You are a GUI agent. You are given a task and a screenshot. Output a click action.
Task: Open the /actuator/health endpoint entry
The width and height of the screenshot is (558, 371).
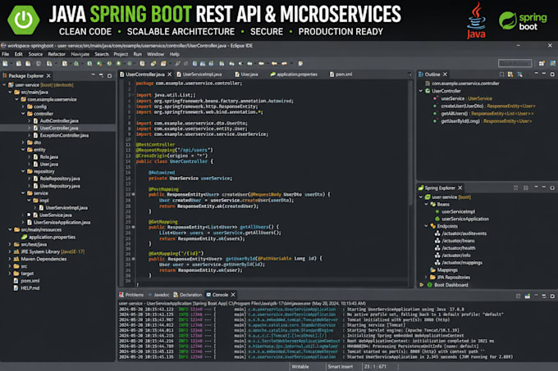[x=459, y=248]
